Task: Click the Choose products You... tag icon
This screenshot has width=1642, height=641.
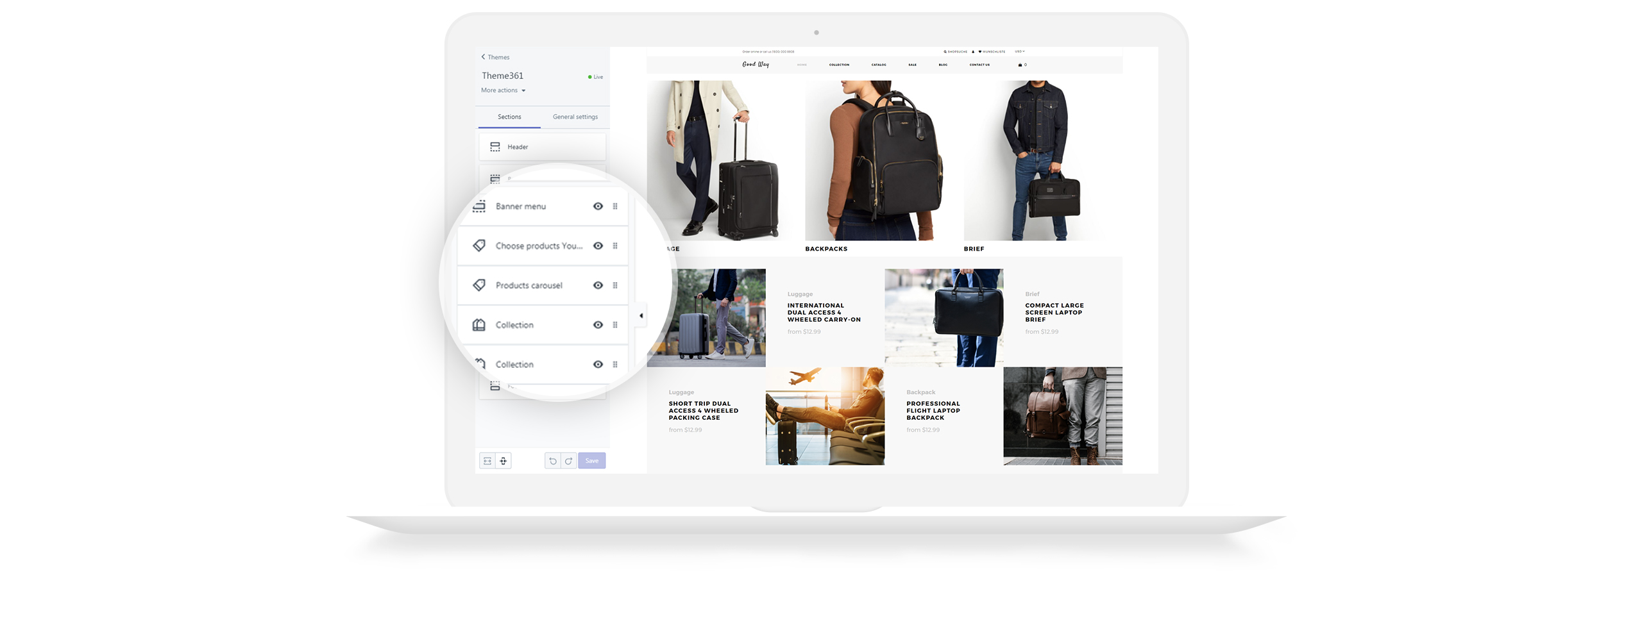Action: tap(479, 246)
